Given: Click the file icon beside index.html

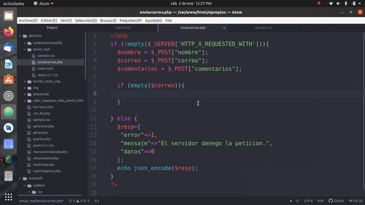Looking at the screenshot, I should click(34, 68).
